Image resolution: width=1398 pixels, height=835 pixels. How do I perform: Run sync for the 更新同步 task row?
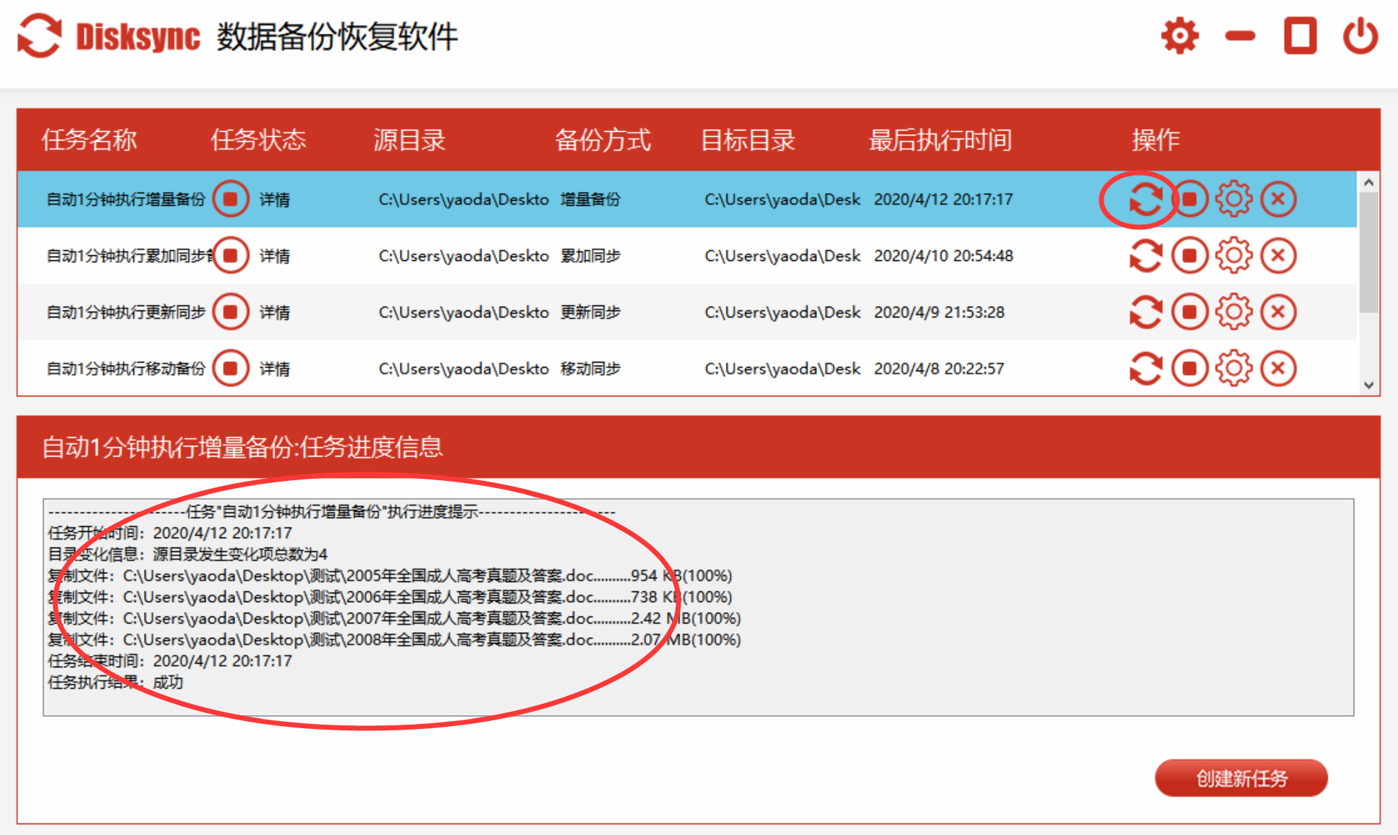1145,312
